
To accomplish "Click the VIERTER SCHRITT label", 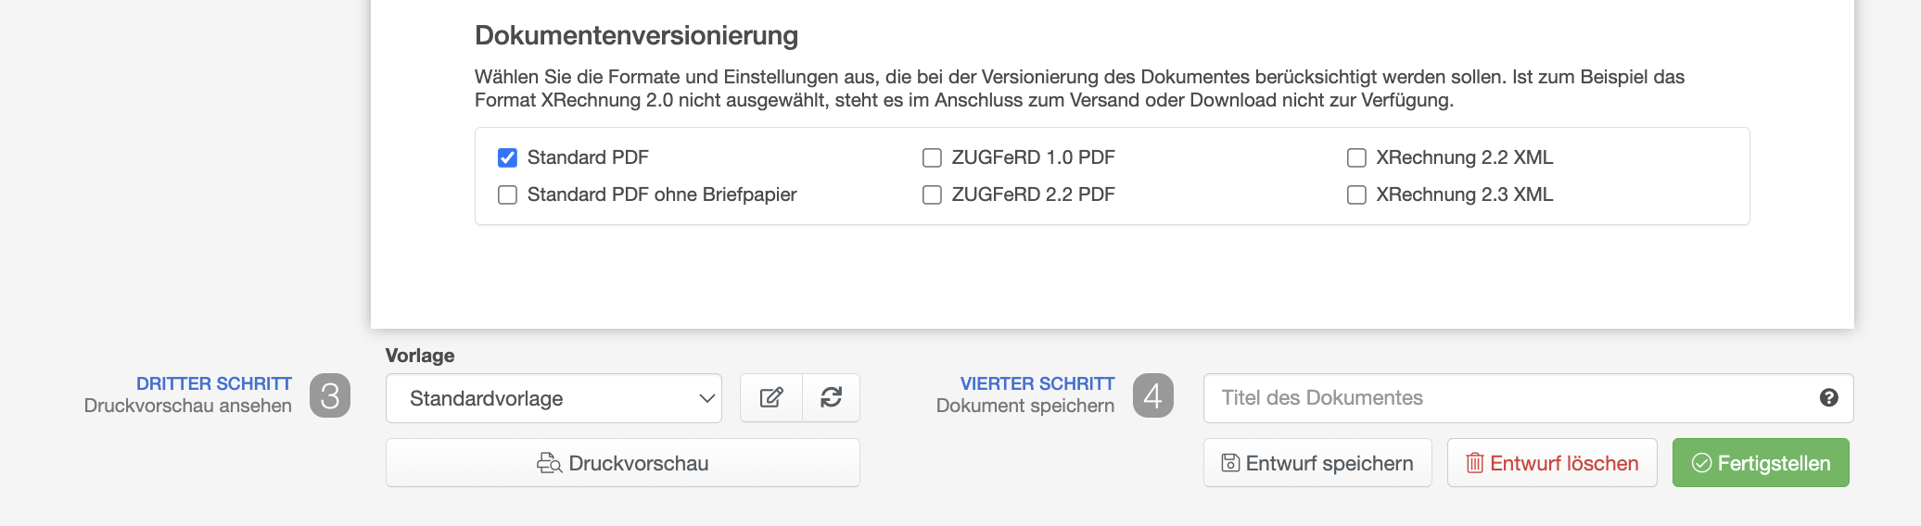I will pyautogui.click(x=1037, y=383).
